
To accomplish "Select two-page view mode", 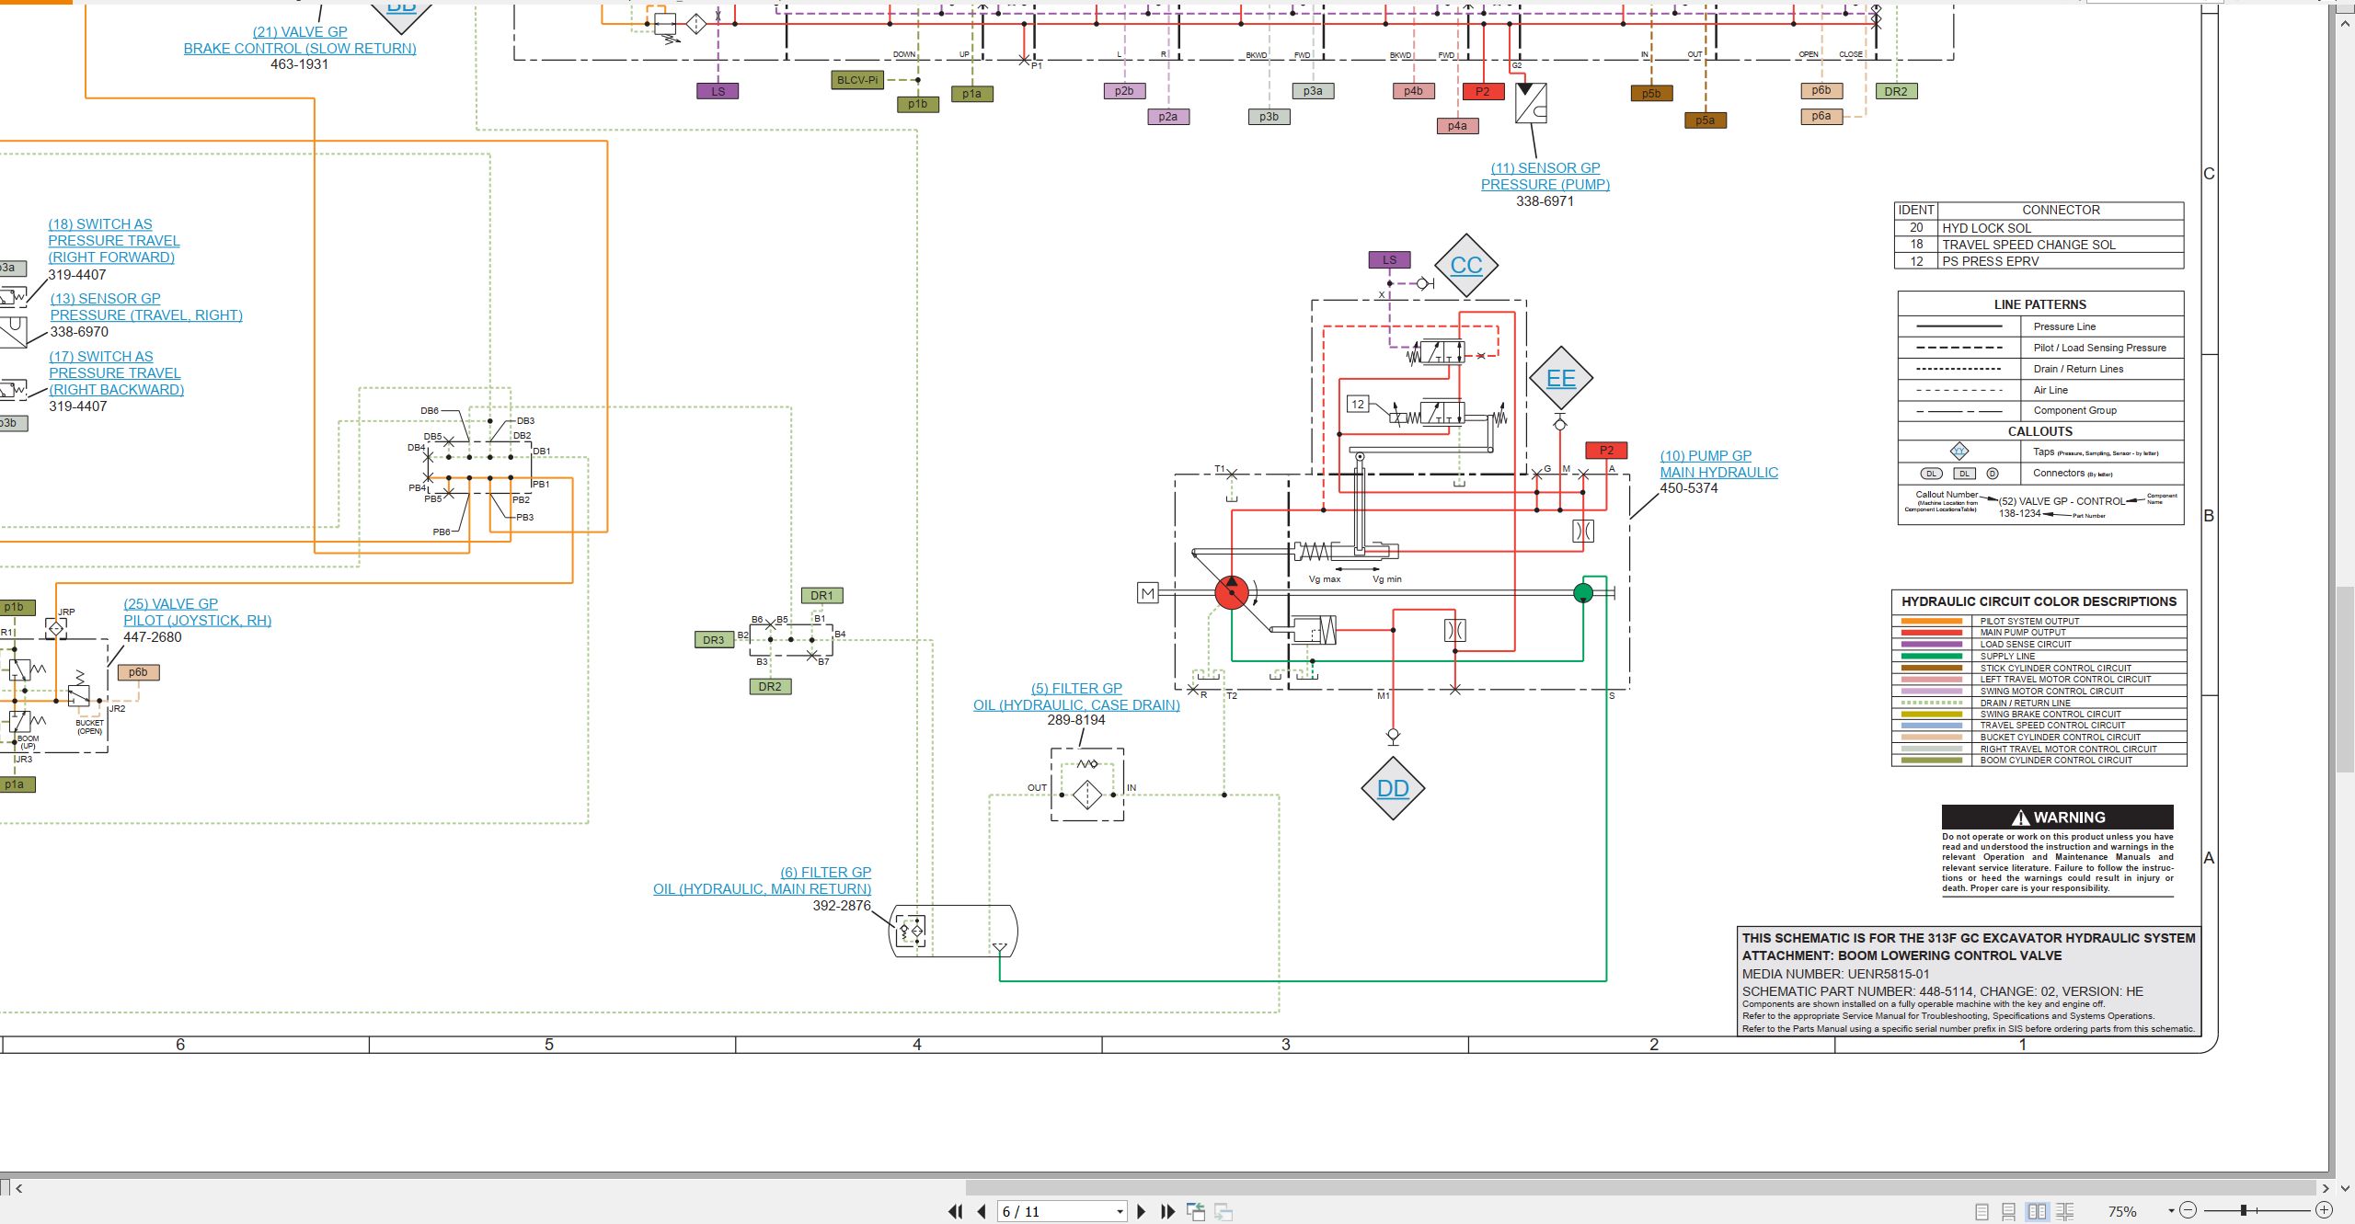I will (x=2038, y=1212).
